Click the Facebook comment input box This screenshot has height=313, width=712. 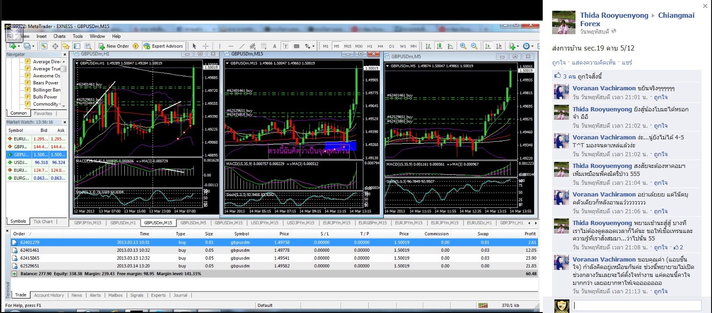(x=637, y=306)
